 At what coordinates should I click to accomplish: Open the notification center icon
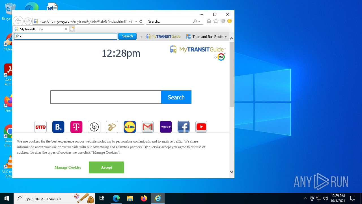[x=353, y=198]
